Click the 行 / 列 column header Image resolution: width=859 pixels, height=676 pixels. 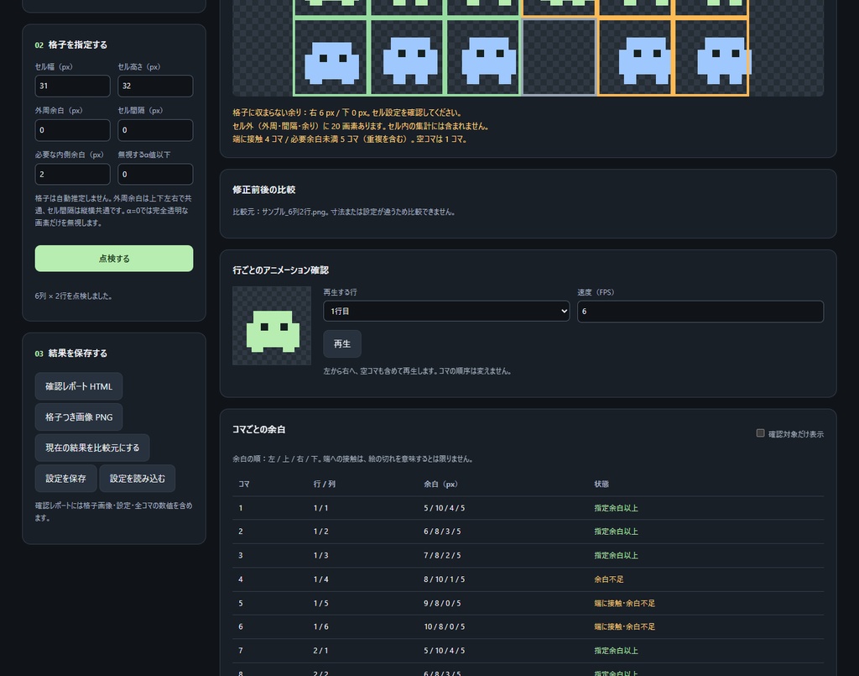[x=325, y=484]
